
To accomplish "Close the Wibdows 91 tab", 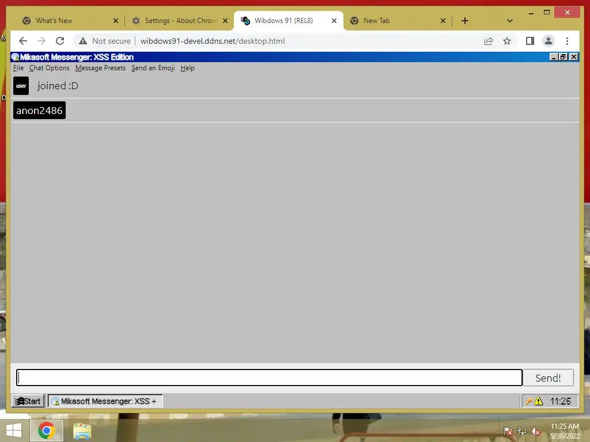I will pyautogui.click(x=334, y=21).
